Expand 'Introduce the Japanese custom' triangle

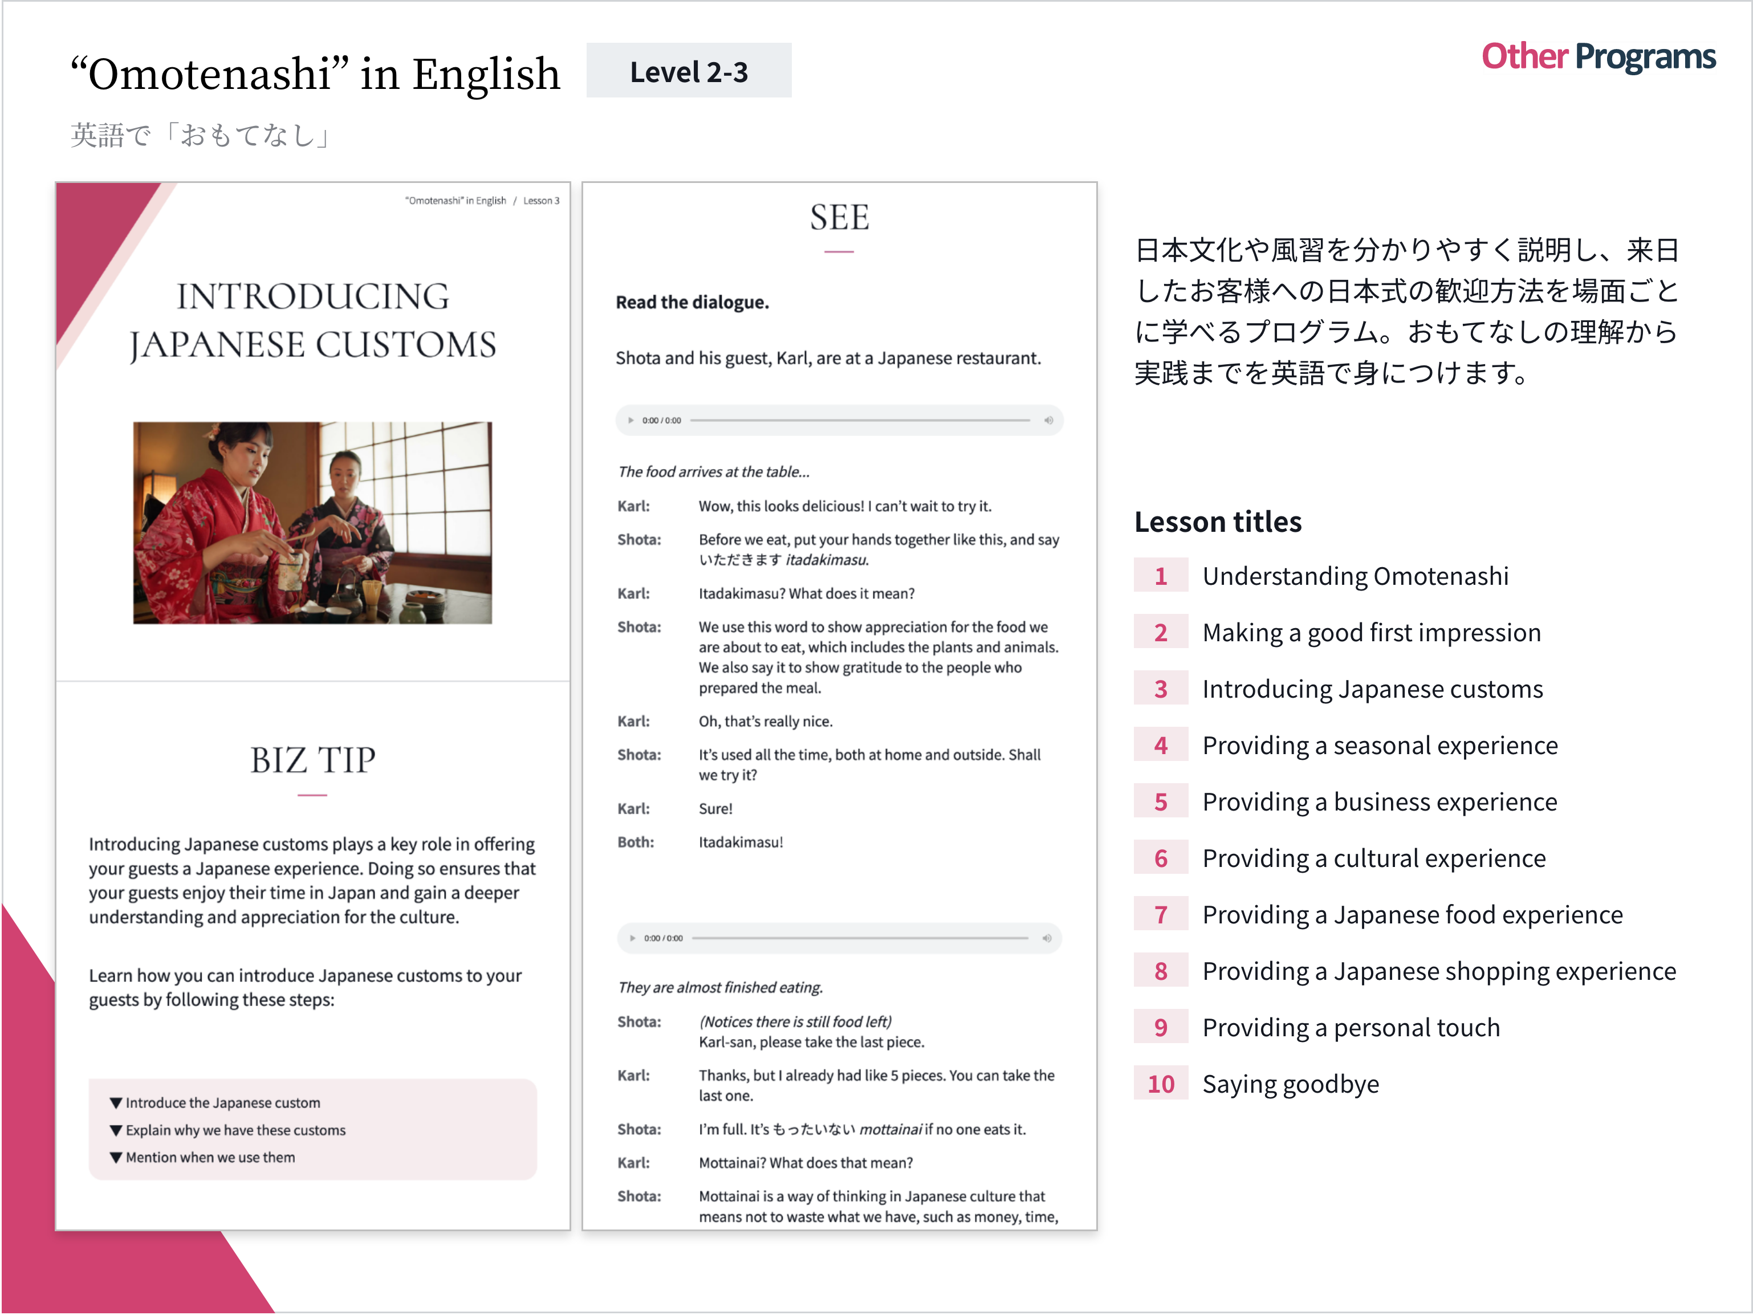click(x=116, y=1104)
